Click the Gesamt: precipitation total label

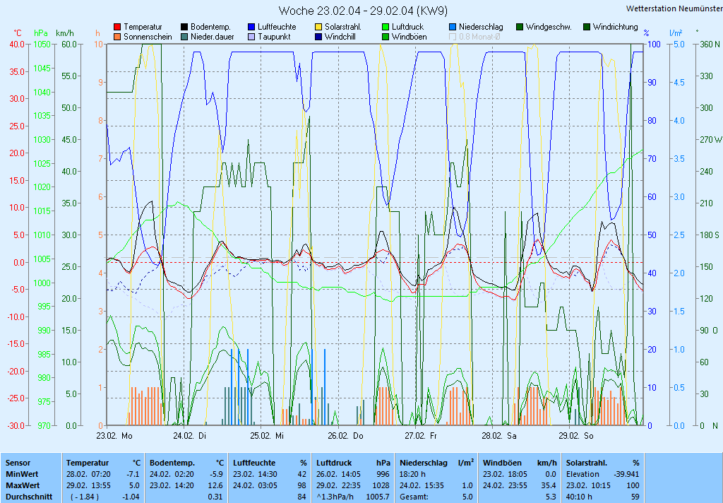[x=414, y=497]
